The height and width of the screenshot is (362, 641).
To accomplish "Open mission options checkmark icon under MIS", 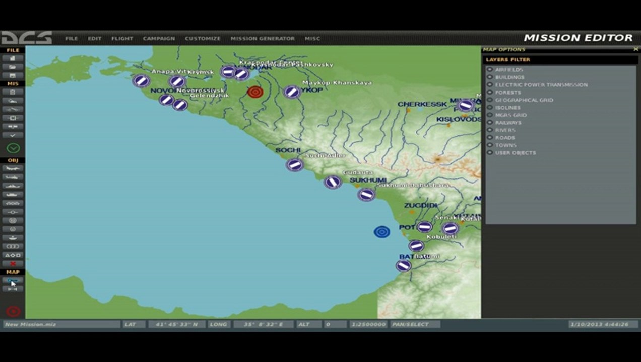I will pos(13,135).
